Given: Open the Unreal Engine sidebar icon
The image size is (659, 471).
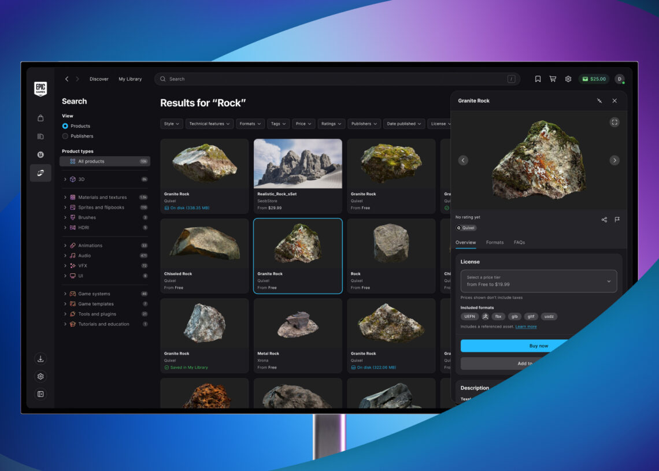Looking at the screenshot, I should 40,155.
